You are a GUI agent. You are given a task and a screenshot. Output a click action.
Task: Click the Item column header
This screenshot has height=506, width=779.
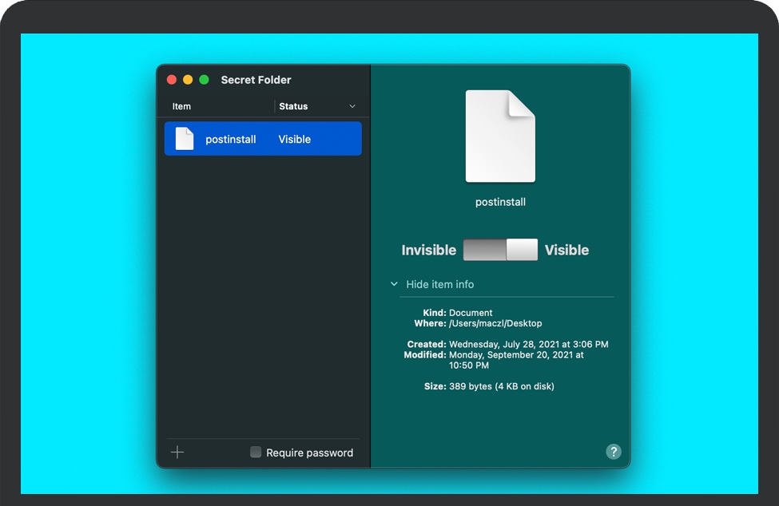(181, 106)
